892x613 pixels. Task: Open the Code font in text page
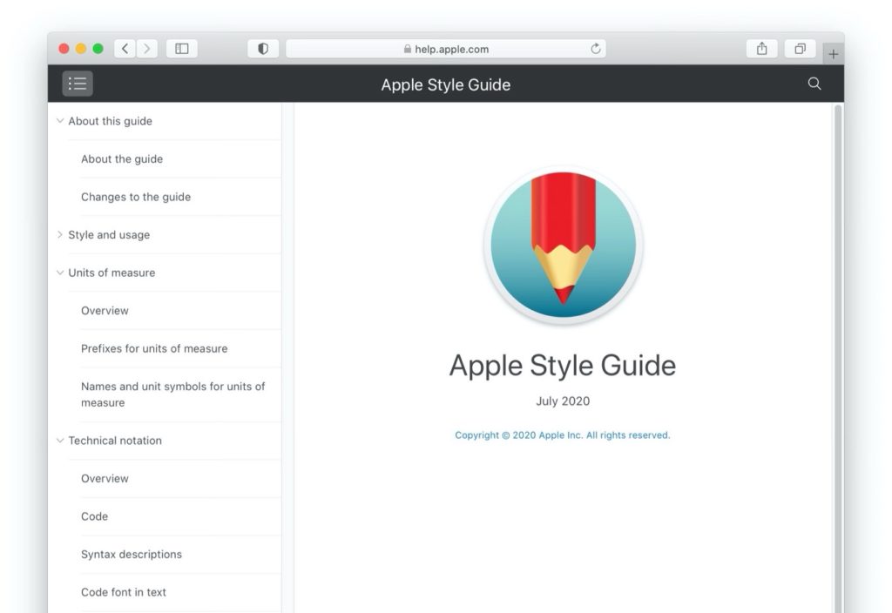coord(122,592)
